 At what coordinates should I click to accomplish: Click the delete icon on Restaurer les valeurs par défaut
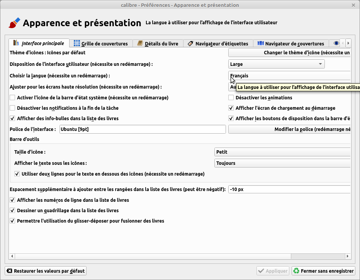coord(9,271)
